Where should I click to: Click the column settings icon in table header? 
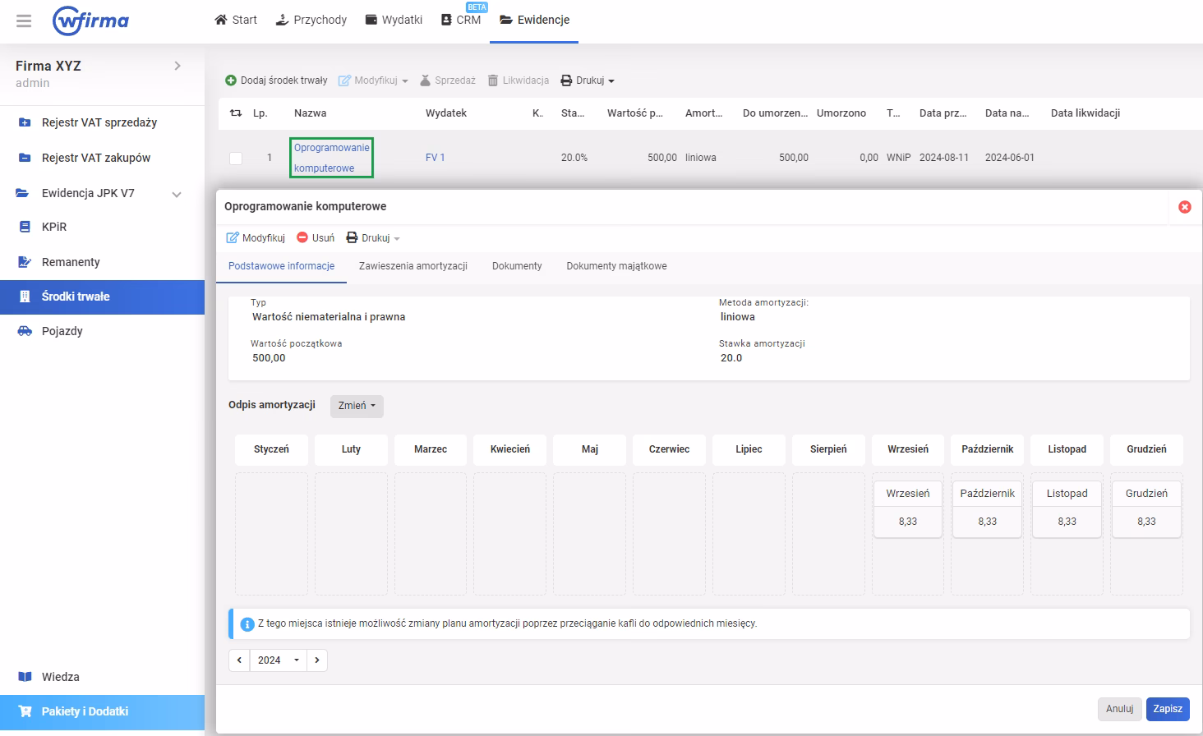[236, 113]
